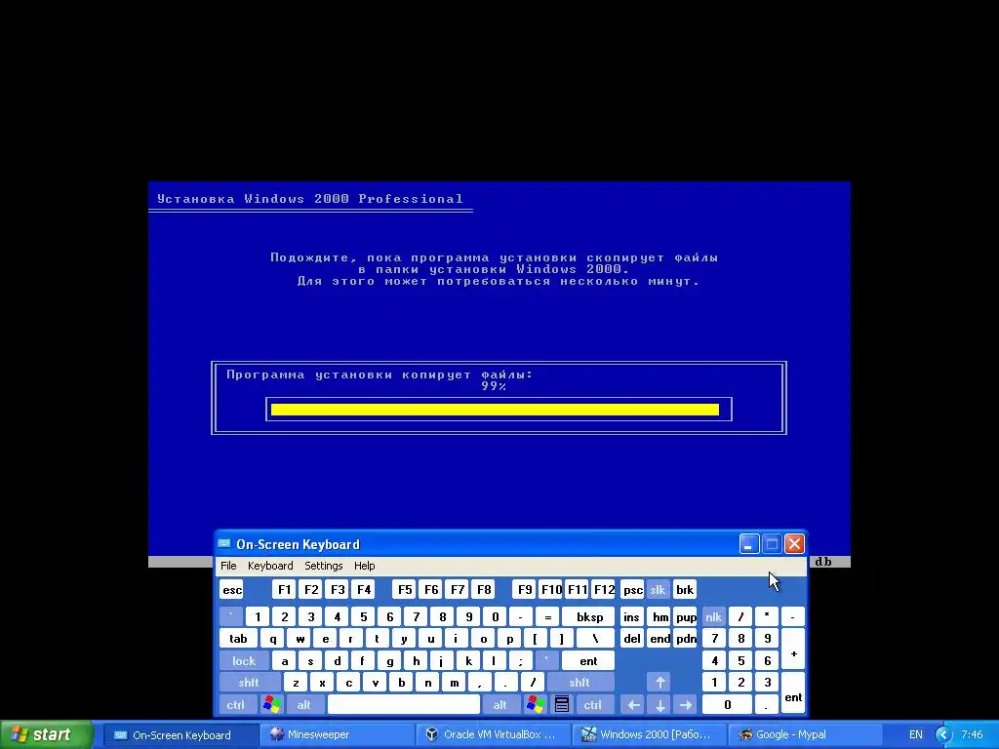The image size is (999, 749).
Task: Toggle the left alt key
Action: pyautogui.click(x=304, y=704)
